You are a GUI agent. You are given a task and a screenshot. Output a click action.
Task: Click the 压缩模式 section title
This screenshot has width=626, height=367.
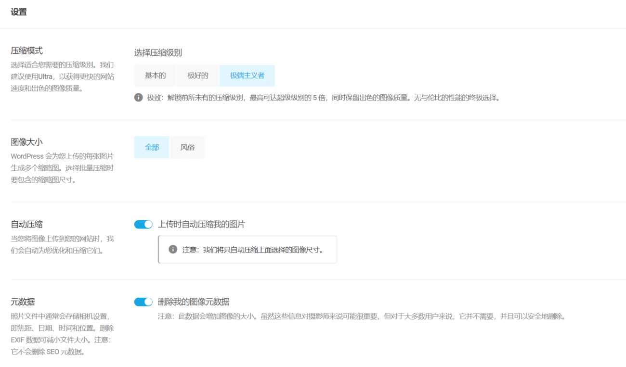26,51
